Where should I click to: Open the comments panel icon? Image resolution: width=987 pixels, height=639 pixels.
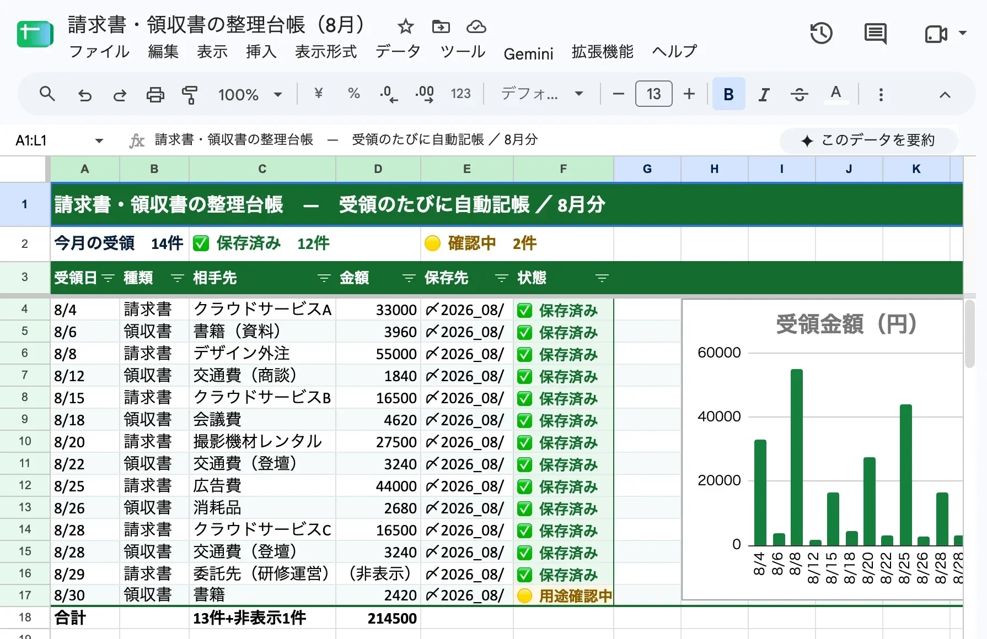[875, 34]
